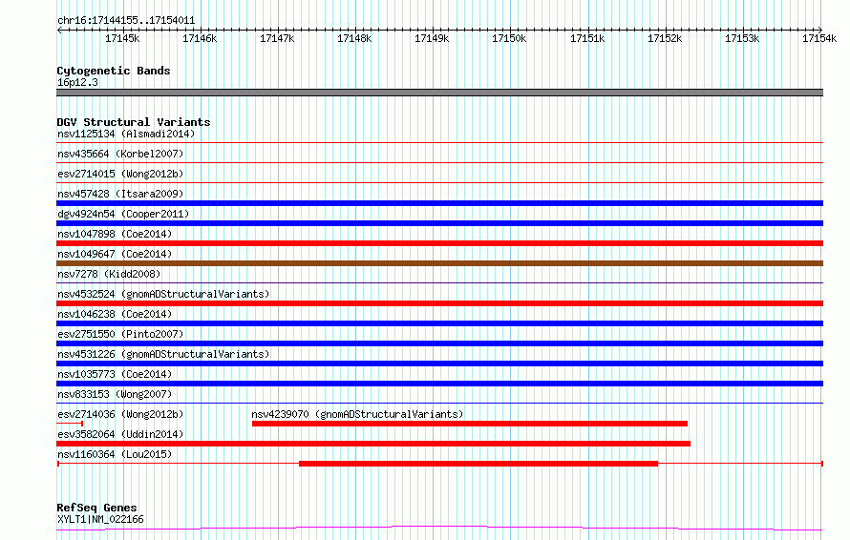Select the nsv435664 (Korbel2007) label
The height and width of the screenshot is (540, 850).
pyautogui.click(x=120, y=154)
